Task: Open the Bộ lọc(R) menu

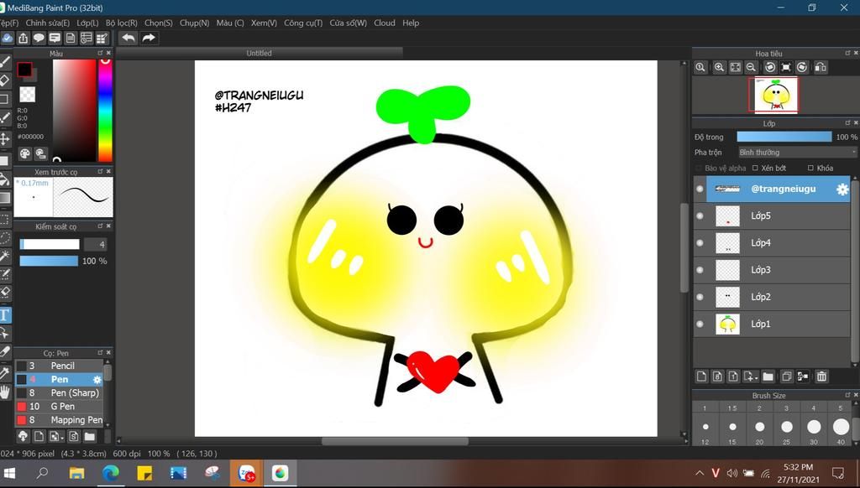Action: [x=121, y=23]
